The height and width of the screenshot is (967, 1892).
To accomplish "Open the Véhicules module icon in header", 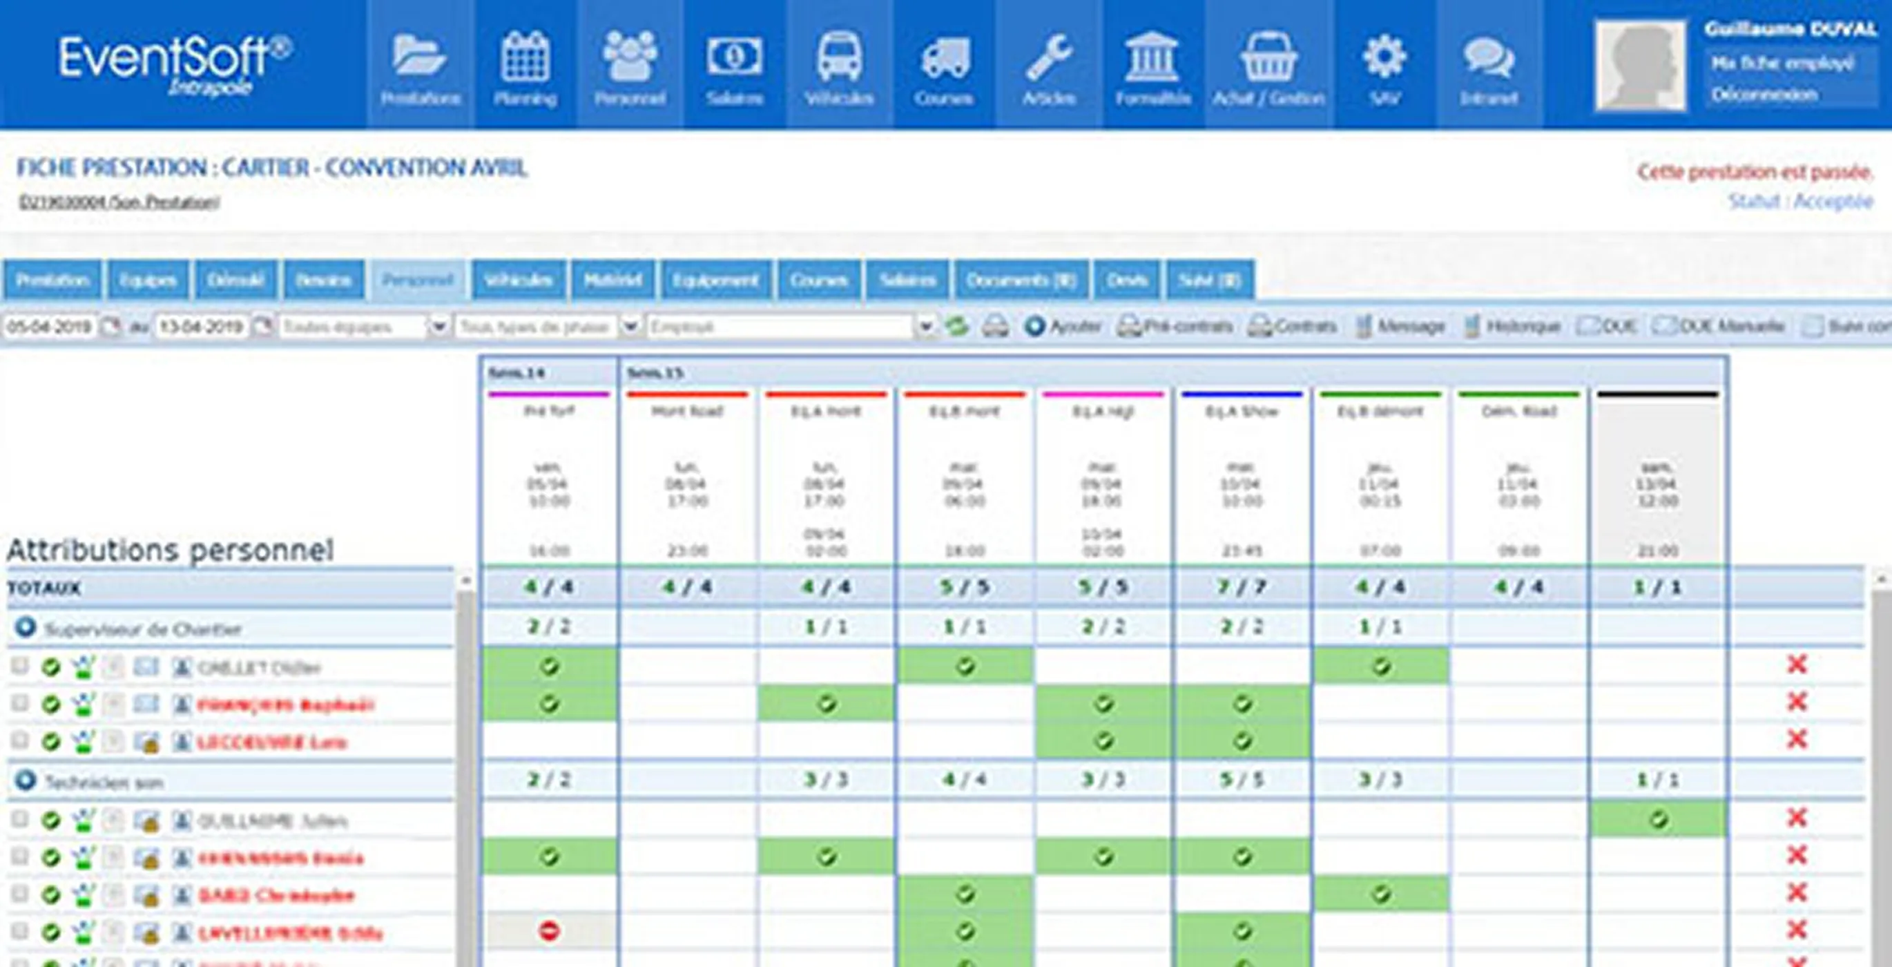I will (x=839, y=55).
